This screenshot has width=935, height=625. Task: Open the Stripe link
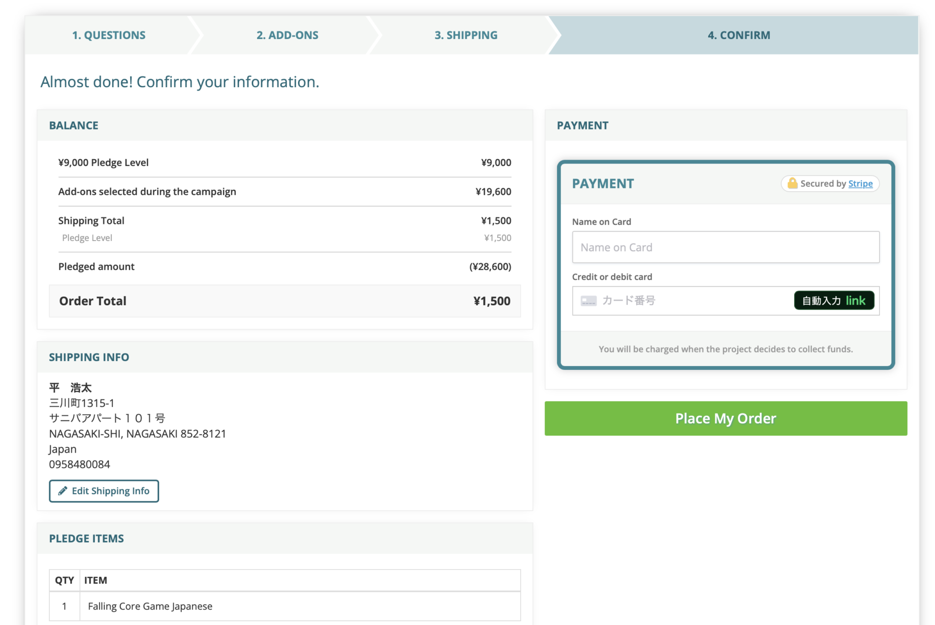[x=860, y=184]
